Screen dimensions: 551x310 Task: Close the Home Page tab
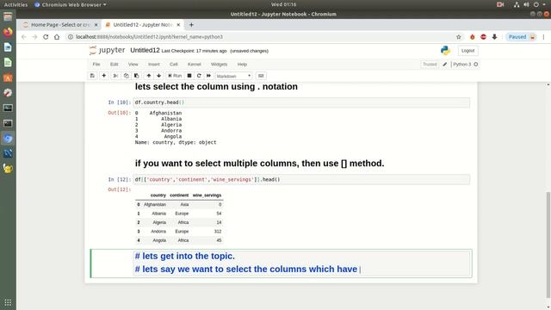coord(96,25)
